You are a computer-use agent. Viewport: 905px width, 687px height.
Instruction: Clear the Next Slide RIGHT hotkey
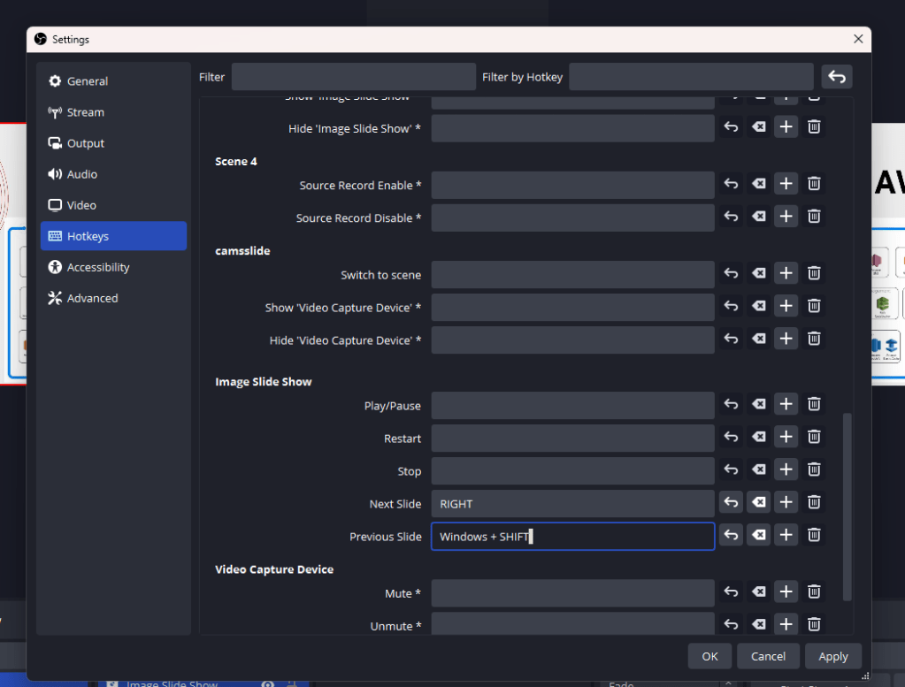(x=758, y=502)
